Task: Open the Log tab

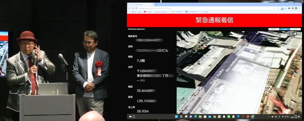Action: coord(295,29)
